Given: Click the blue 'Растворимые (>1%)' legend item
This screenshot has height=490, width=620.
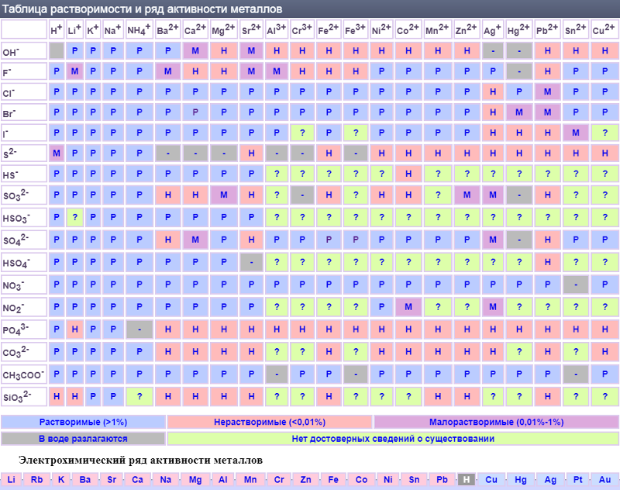Looking at the screenshot, I should coord(84,423).
